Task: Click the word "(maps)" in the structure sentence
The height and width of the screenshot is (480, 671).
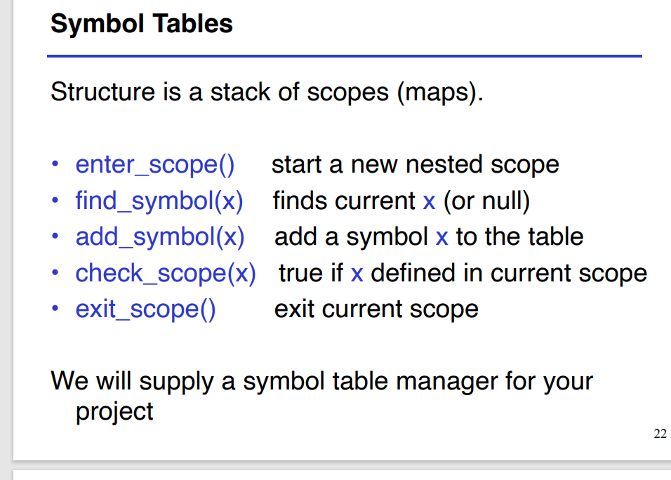Action: click(440, 93)
